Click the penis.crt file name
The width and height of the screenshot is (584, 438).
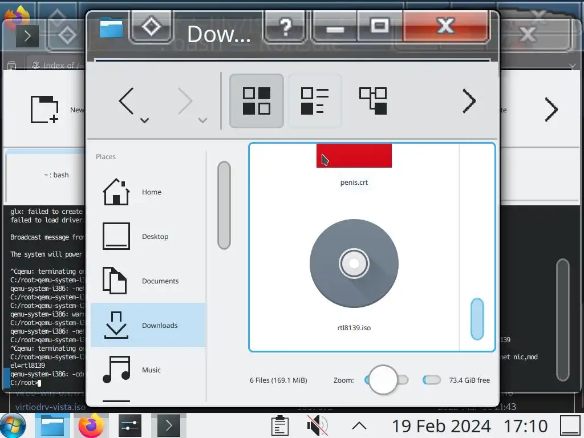click(354, 182)
